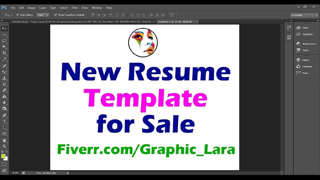Image resolution: width=320 pixels, height=180 pixels.
Task: Click distribute top edges icon
Action: click(132, 15)
